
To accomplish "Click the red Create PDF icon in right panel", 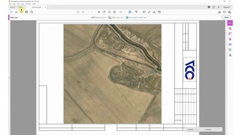I will 230,28.
